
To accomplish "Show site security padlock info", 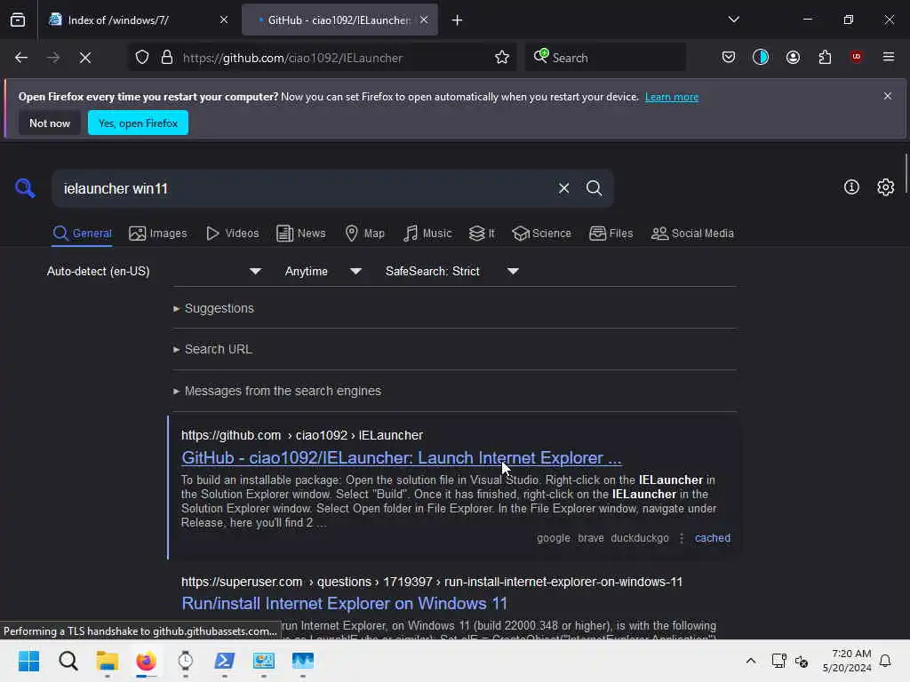I will coord(167,58).
